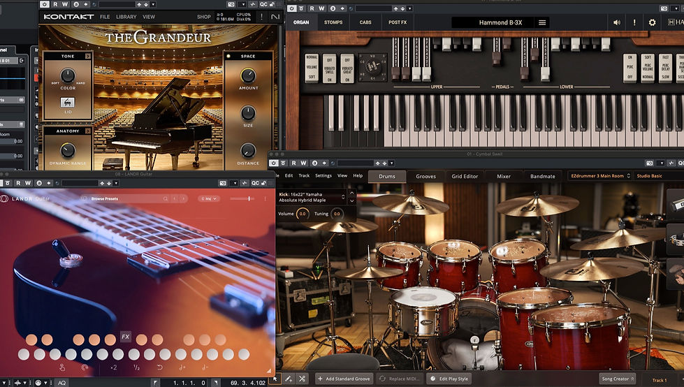The width and height of the screenshot is (684, 387).
Task: Enable Read automation (R) in Kontakt window
Action: coord(55,4)
